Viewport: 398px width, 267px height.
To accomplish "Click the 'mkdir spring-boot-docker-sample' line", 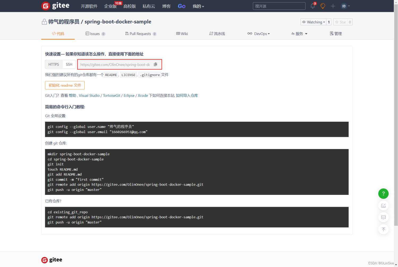I will pyautogui.click(x=79, y=154).
